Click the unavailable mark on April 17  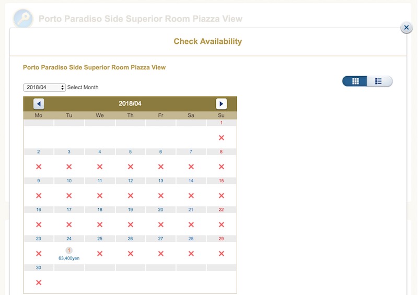tap(69, 225)
